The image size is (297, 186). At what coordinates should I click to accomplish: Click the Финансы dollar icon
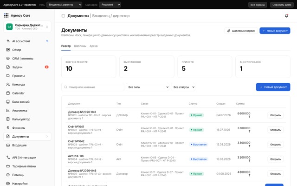click(8, 128)
